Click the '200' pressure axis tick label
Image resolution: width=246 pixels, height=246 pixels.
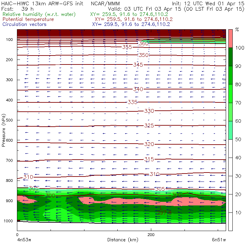(x=9, y=60)
